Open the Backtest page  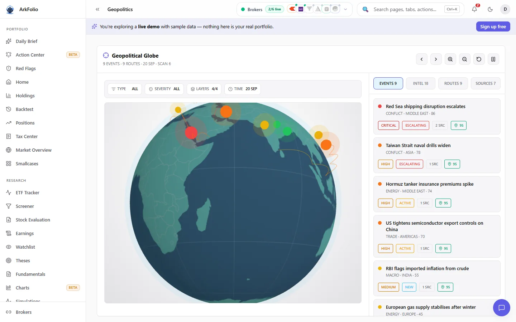[43, 109]
